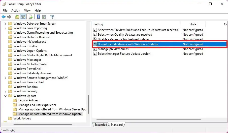
Task: Toggle the Show/Hide console tree icon
Action: pyautogui.click(x=23, y=17)
